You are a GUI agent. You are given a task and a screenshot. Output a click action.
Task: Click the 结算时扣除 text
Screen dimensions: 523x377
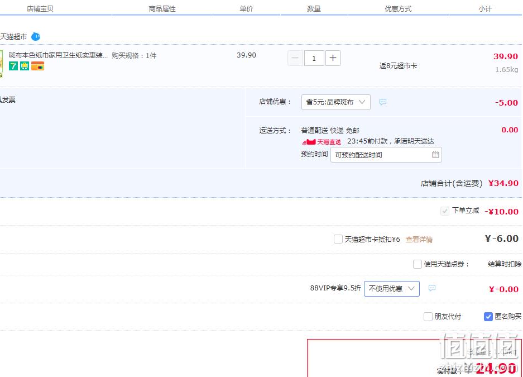[505, 264]
